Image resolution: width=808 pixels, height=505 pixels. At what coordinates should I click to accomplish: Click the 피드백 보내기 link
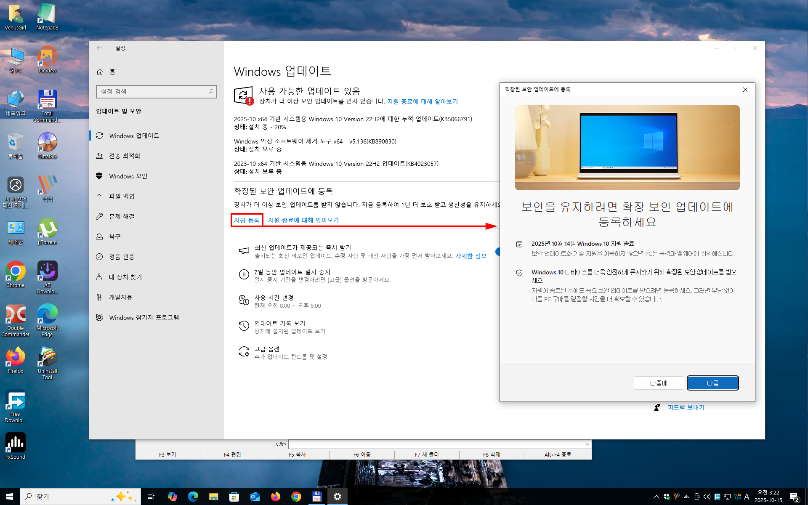(x=686, y=407)
